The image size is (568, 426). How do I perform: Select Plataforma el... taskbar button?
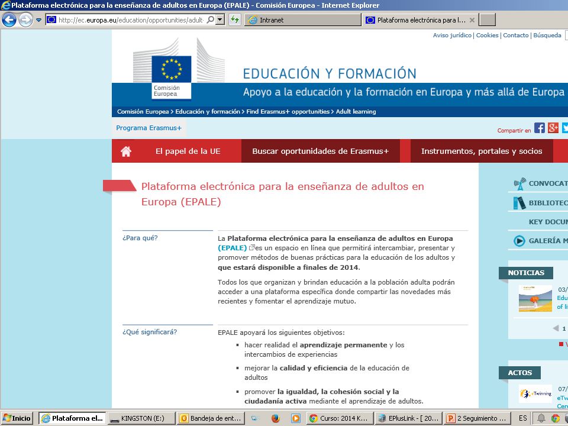(x=72, y=418)
